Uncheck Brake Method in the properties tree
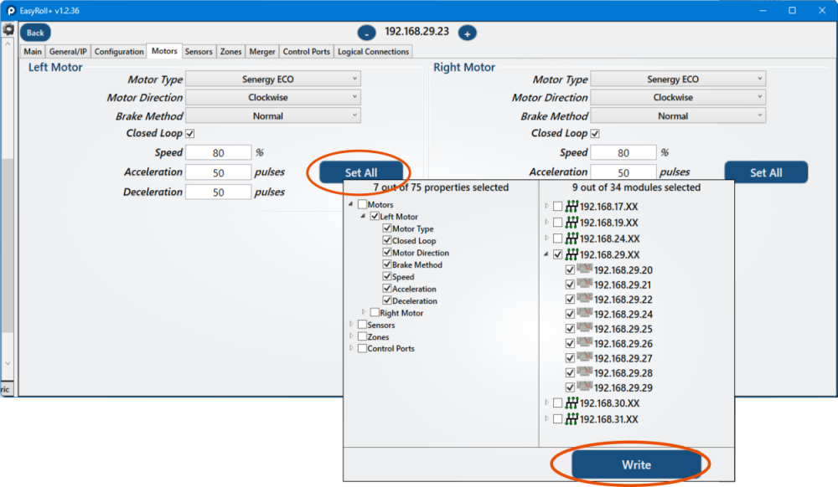Screen dimensions: 838x487 [387, 264]
